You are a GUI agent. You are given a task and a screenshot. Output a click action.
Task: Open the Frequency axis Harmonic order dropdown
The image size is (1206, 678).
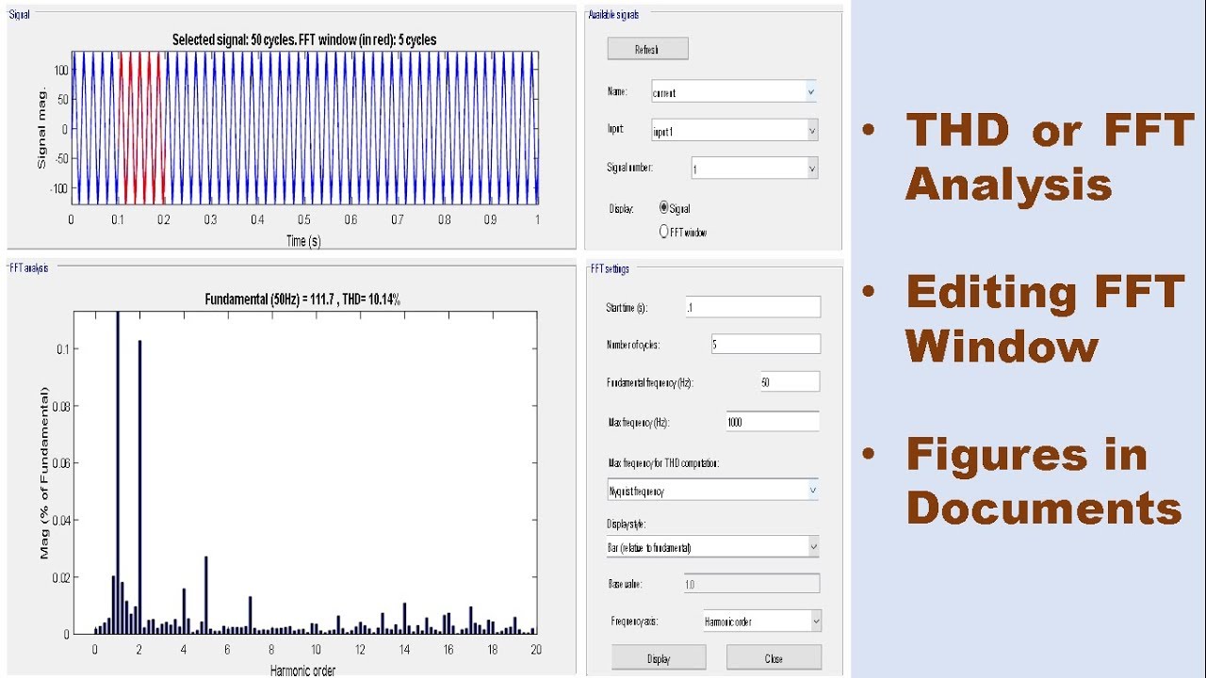pyautogui.click(x=762, y=621)
